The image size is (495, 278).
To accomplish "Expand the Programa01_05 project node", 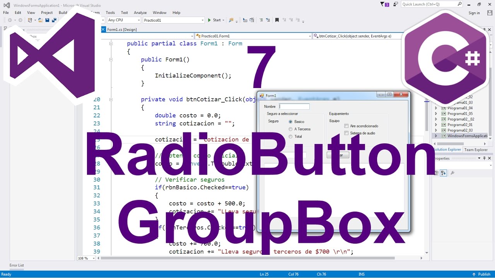I will click(x=436, y=114).
